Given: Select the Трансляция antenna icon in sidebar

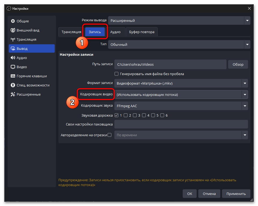Looking at the screenshot, I should [x=13, y=40].
